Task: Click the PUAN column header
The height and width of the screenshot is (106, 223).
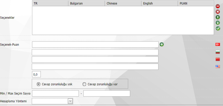Action: pos(196,3)
